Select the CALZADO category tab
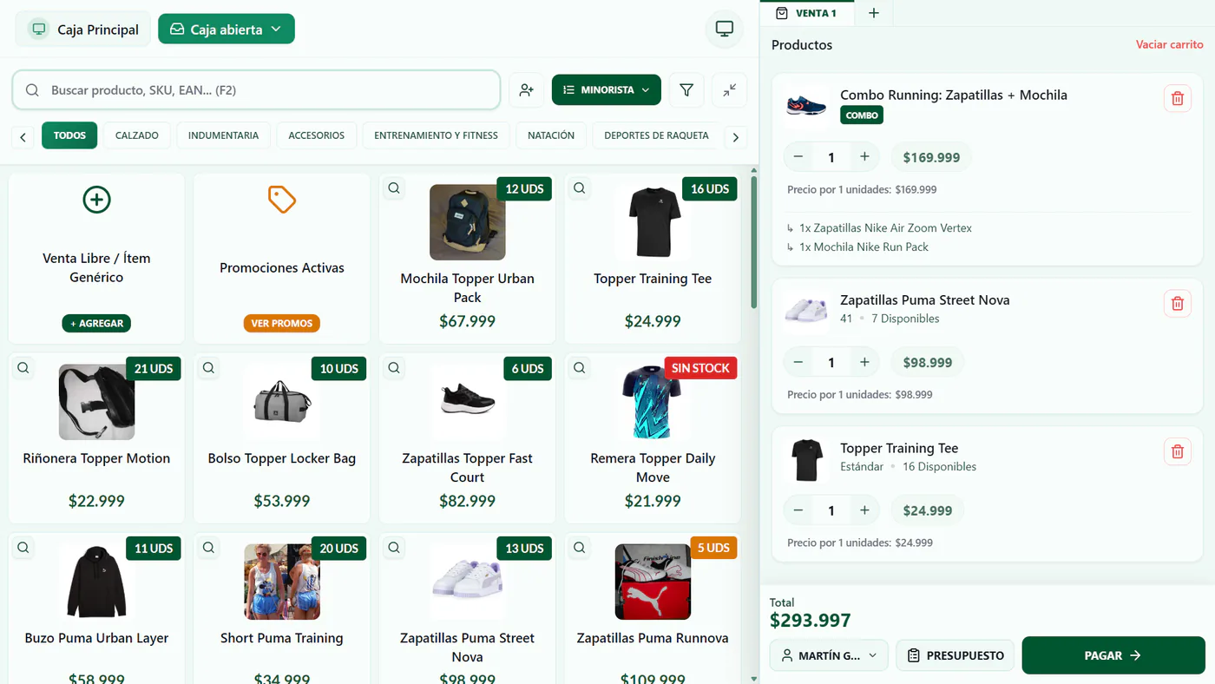Screen dimensions: 1215x684 pos(137,135)
